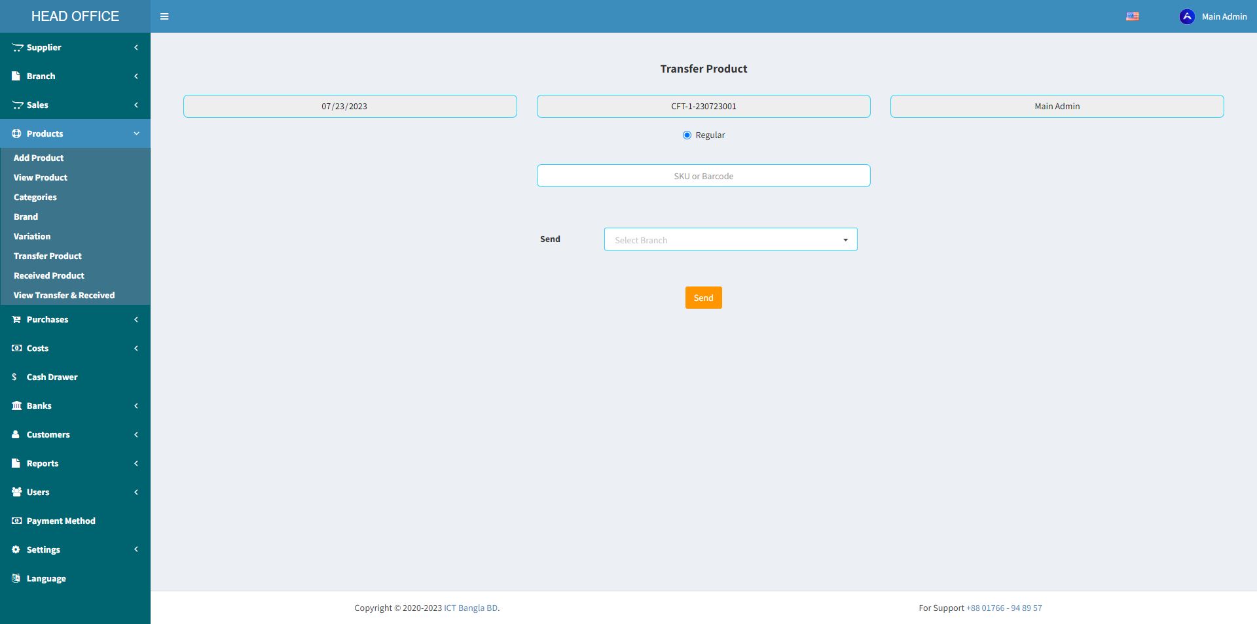Screen dimensions: 1257x624
Task: Click the Main Admin avatar icon
Action: point(1186,16)
